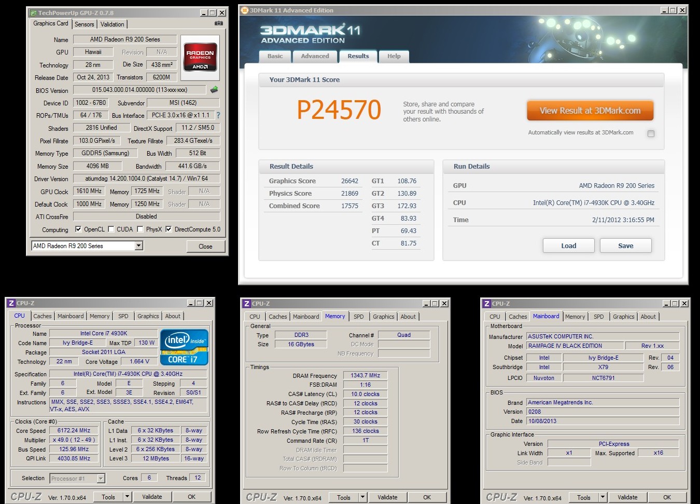This screenshot has height=504, width=700.
Task: Click the Core Speed 6172.24 MHz value
Action: click(74, 430)
